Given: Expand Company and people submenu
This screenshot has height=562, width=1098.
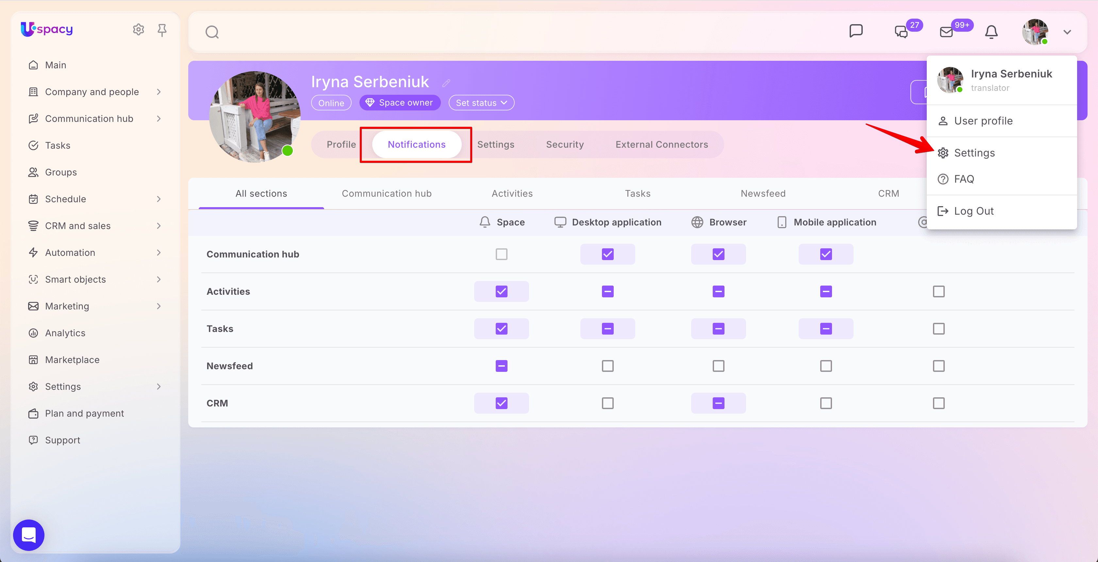Looking at the screenshot, I should point(158,92).
